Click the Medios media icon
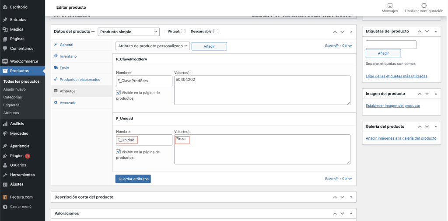Image resolution: width=448 pixels, height=221 pixels. click(x=5, y=29)
